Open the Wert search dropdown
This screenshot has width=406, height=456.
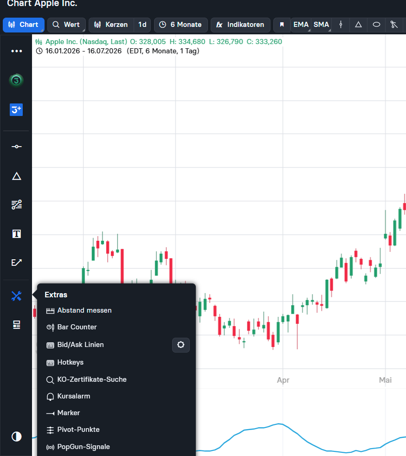pyautogui.click(x=66, y=25)
